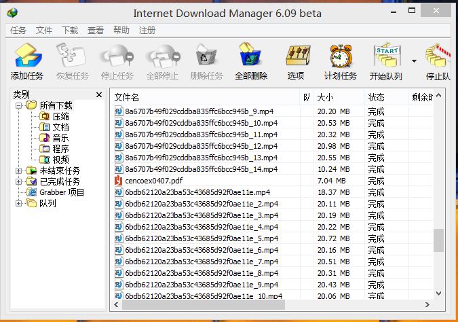Open the 查看 menu
The image size is (458, 322).
(x=96, y=30)
